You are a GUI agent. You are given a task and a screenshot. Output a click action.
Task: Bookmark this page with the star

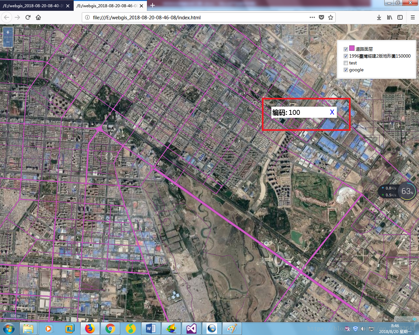point(331,17)
